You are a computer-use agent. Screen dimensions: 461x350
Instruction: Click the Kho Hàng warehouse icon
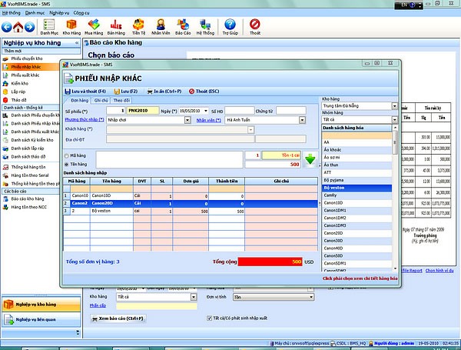(71, 28)
